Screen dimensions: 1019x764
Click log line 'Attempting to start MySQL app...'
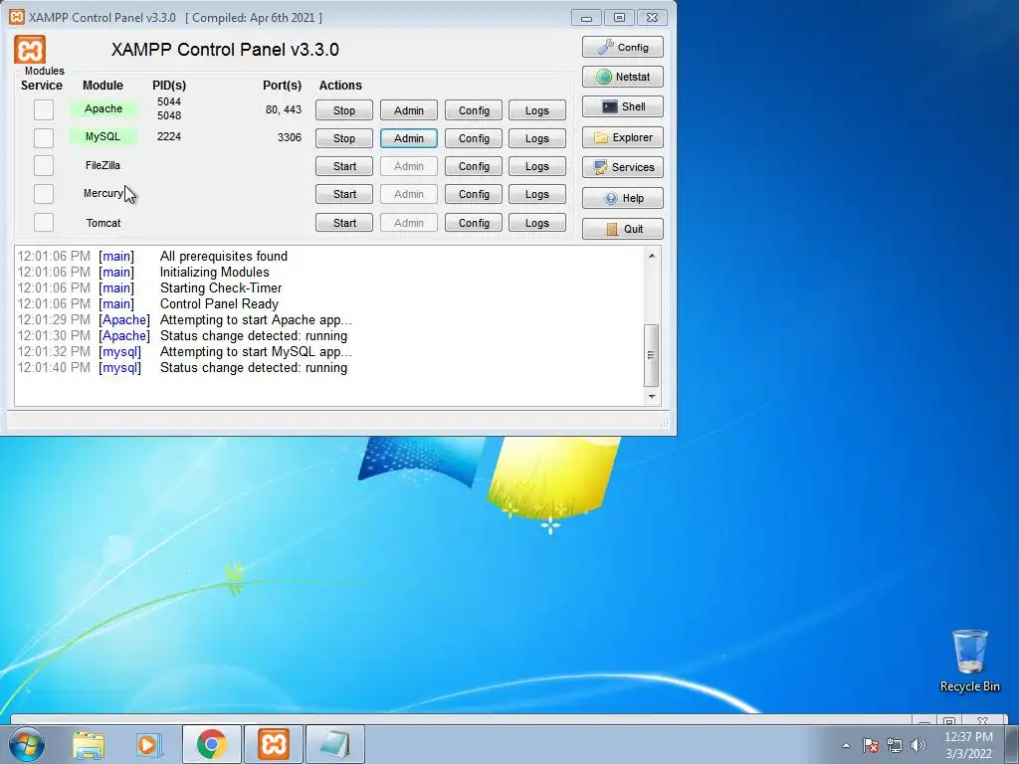tap(256, 351)
